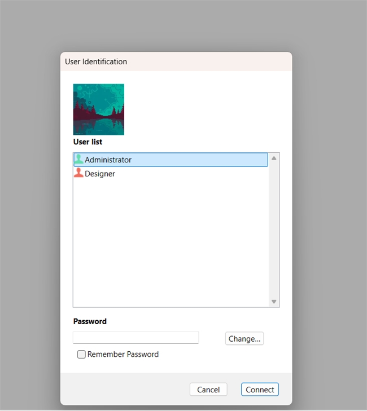The width and height of the screenshot is (367, 411).
Task: Select the Designer user name
Action: [x=100, y=174]
